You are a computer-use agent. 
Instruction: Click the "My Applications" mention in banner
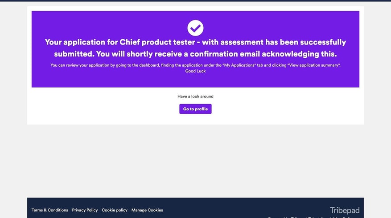[x=239, y=65]
